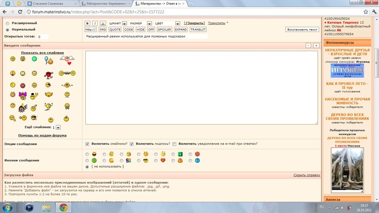Switch to the Стасенка Семенова browser tab
This screenshot has height=213, width=379.
(x=52, y=4)
